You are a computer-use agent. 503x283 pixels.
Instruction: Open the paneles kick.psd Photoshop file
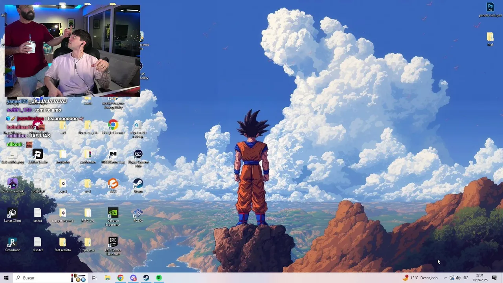490,10
